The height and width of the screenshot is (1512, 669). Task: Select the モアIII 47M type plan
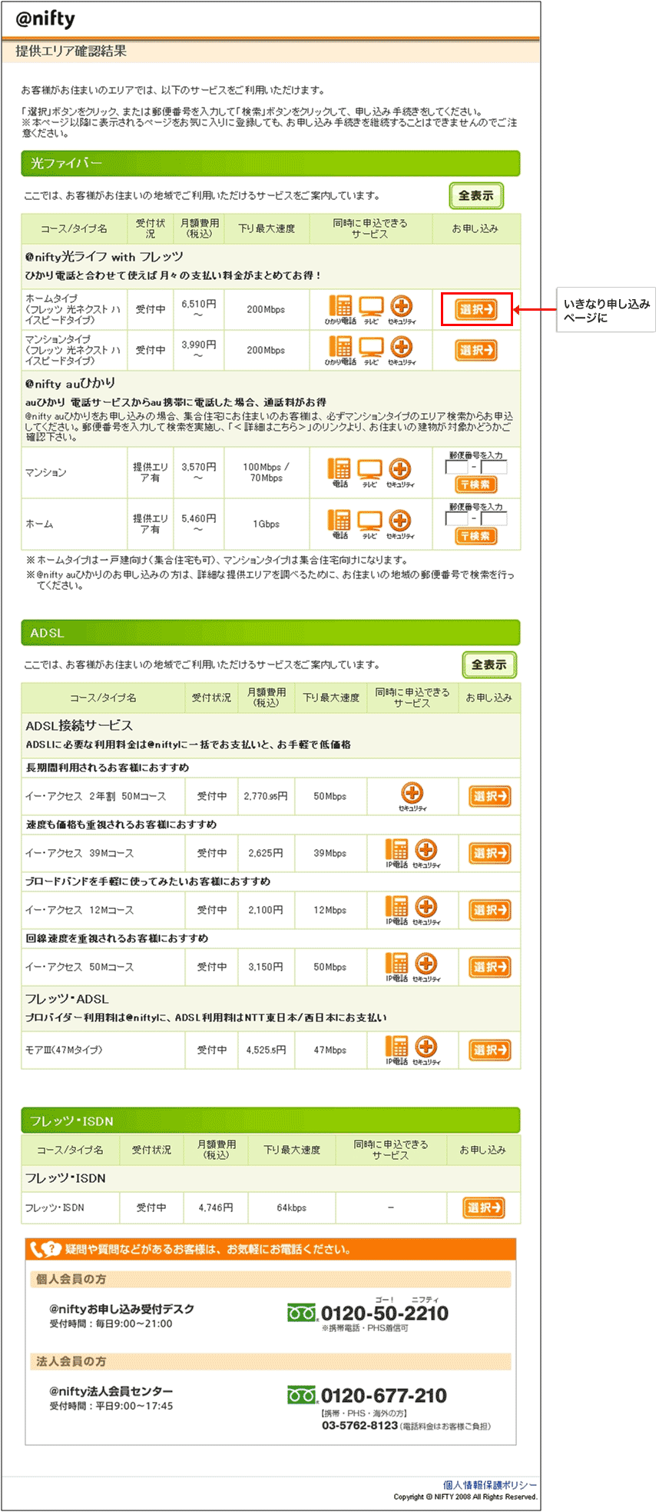tap(490, 1051)
